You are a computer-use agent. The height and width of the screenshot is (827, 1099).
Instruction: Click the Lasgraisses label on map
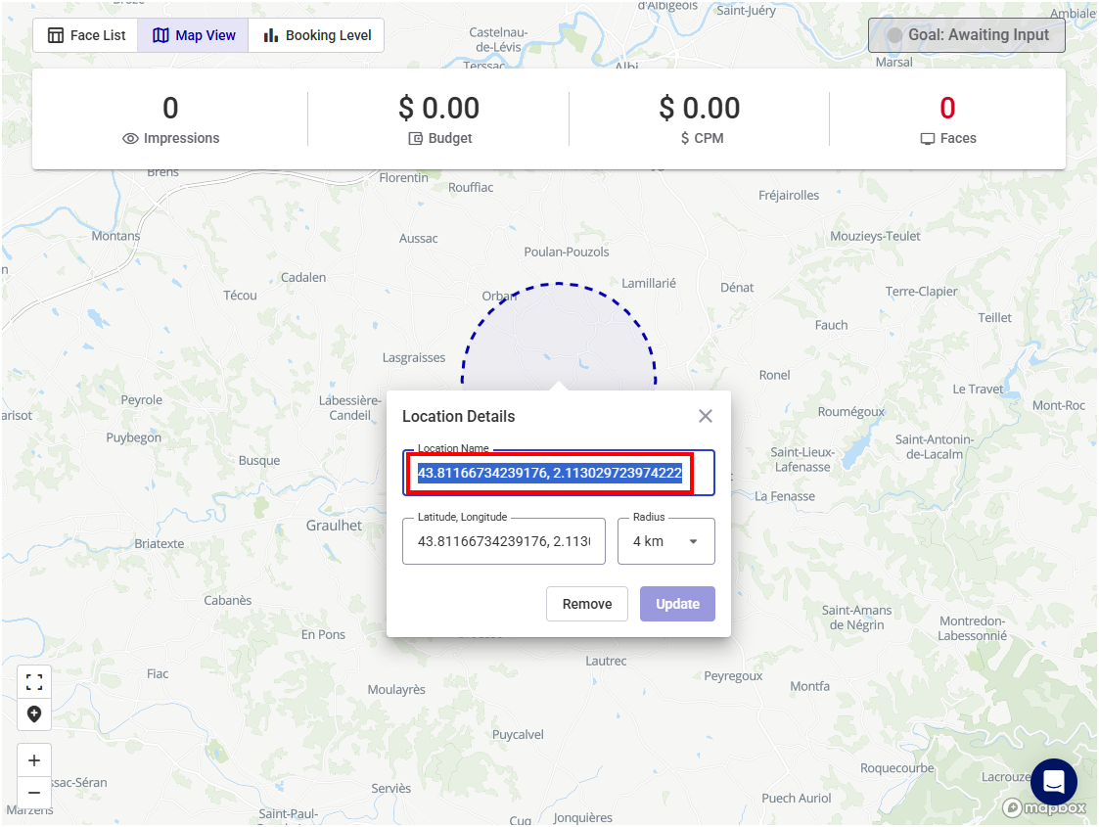click(x=414, y=358)
